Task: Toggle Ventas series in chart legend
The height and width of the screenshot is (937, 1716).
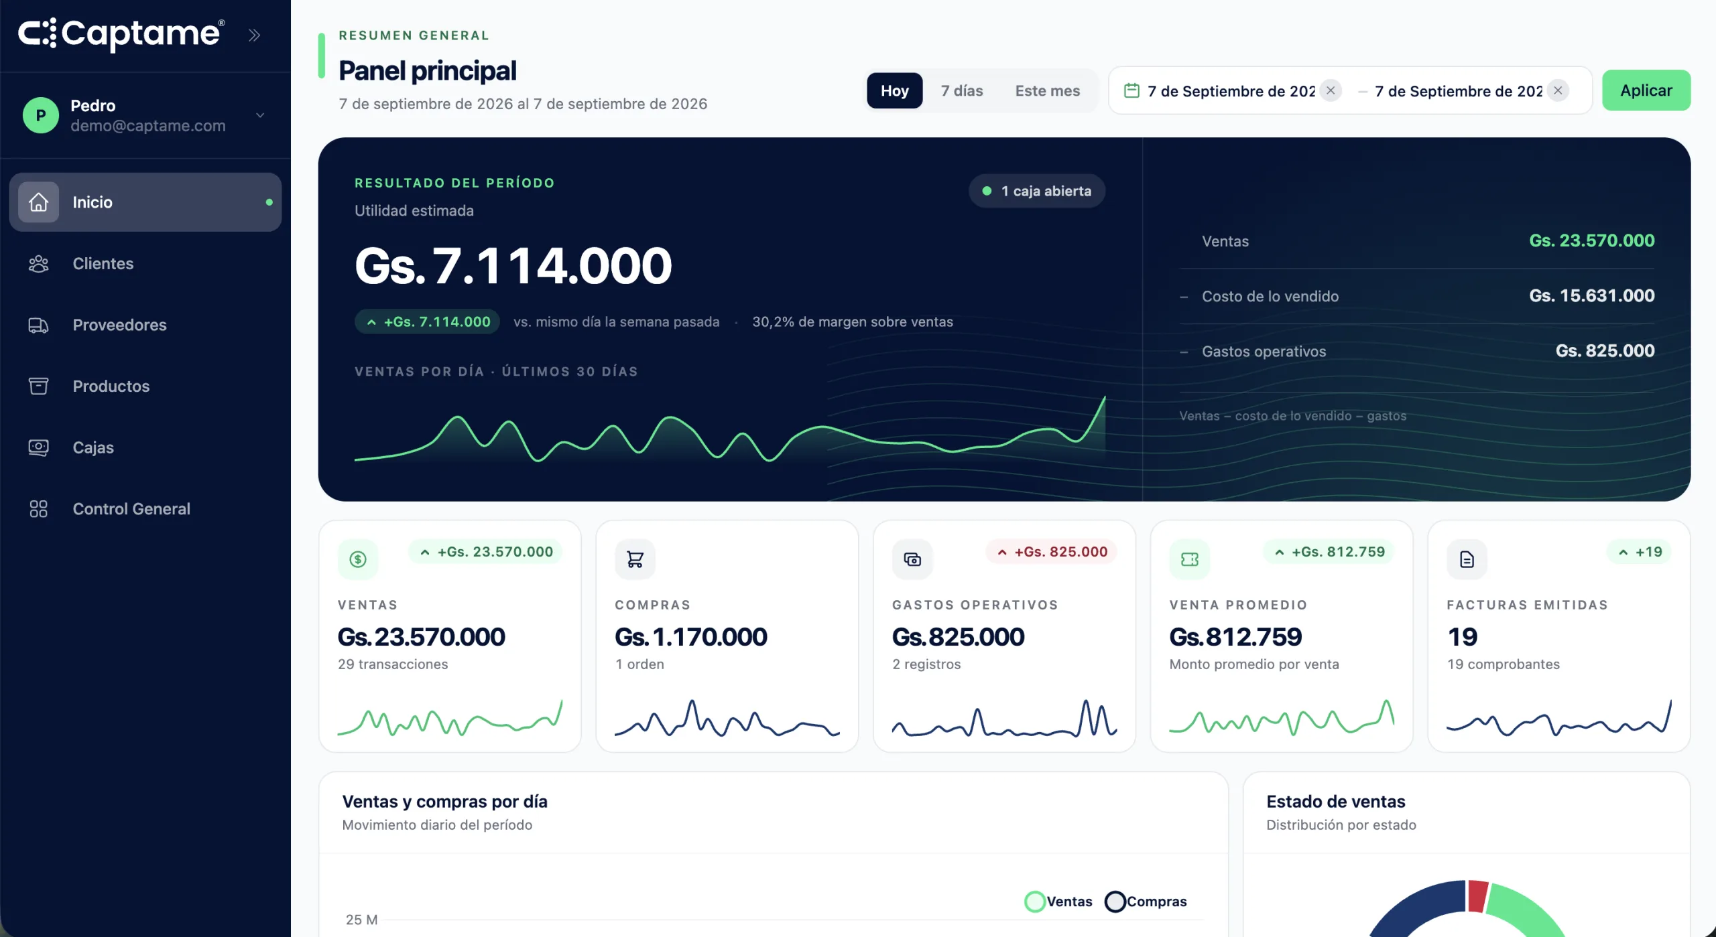Action: (1058, 902)
